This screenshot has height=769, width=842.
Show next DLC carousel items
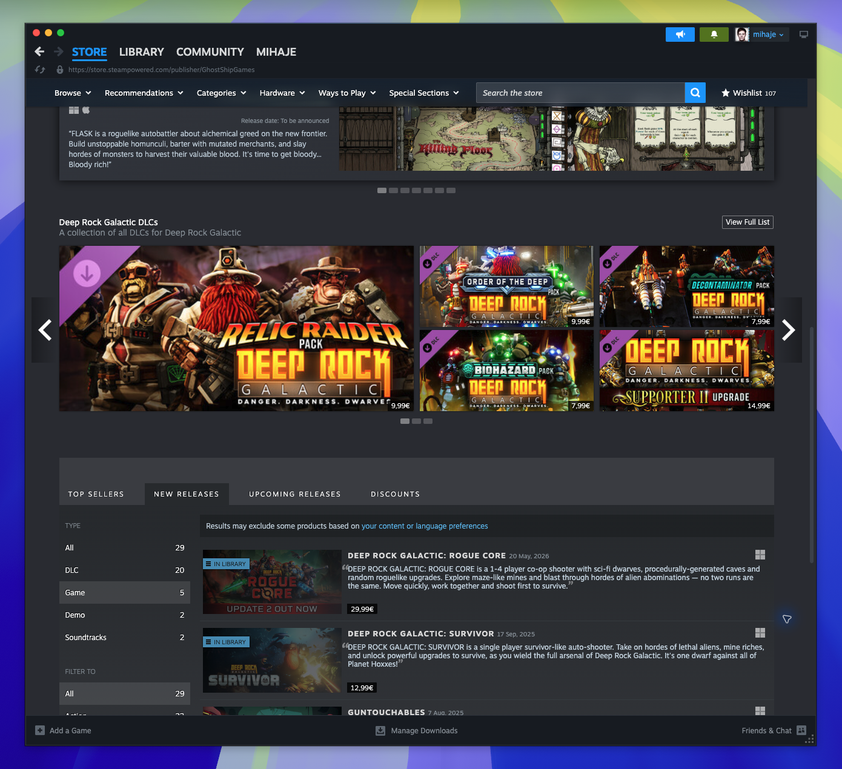click(788, 330)
